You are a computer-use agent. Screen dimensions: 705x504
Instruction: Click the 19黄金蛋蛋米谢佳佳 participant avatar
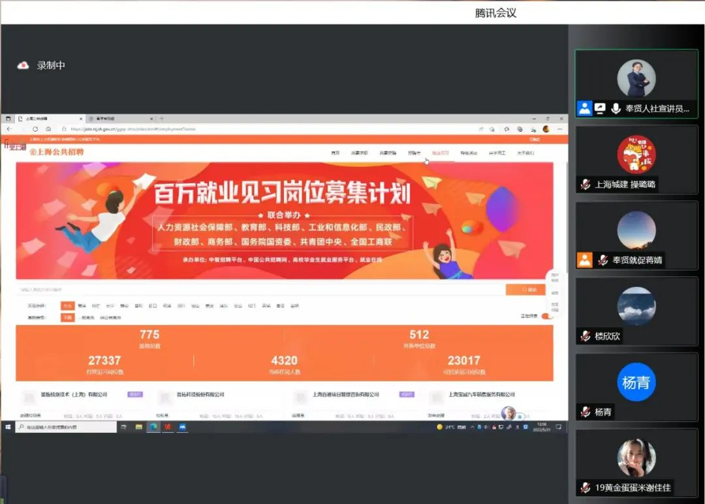click(636, 458)
